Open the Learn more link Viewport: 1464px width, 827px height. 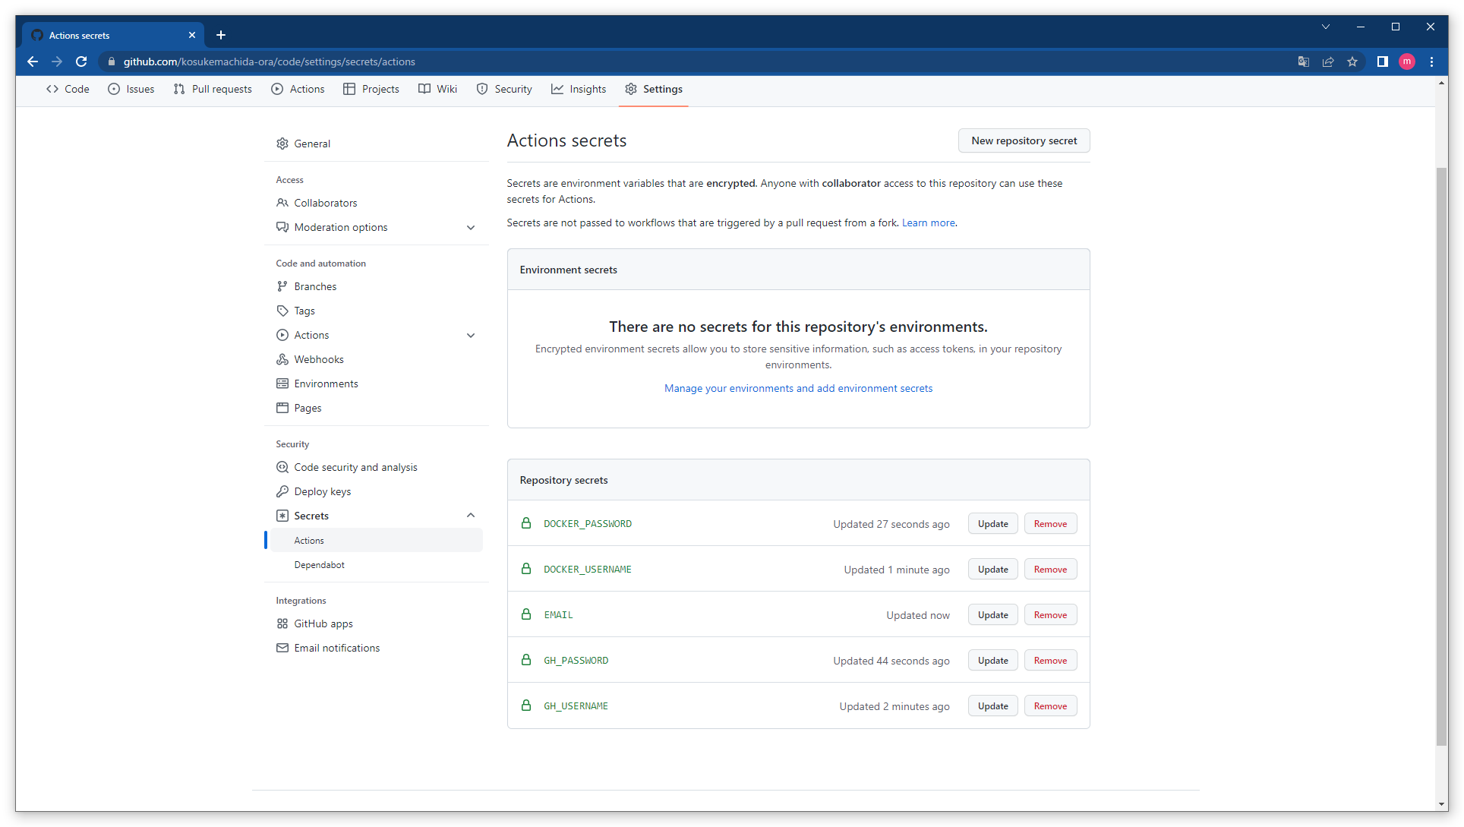928,223
